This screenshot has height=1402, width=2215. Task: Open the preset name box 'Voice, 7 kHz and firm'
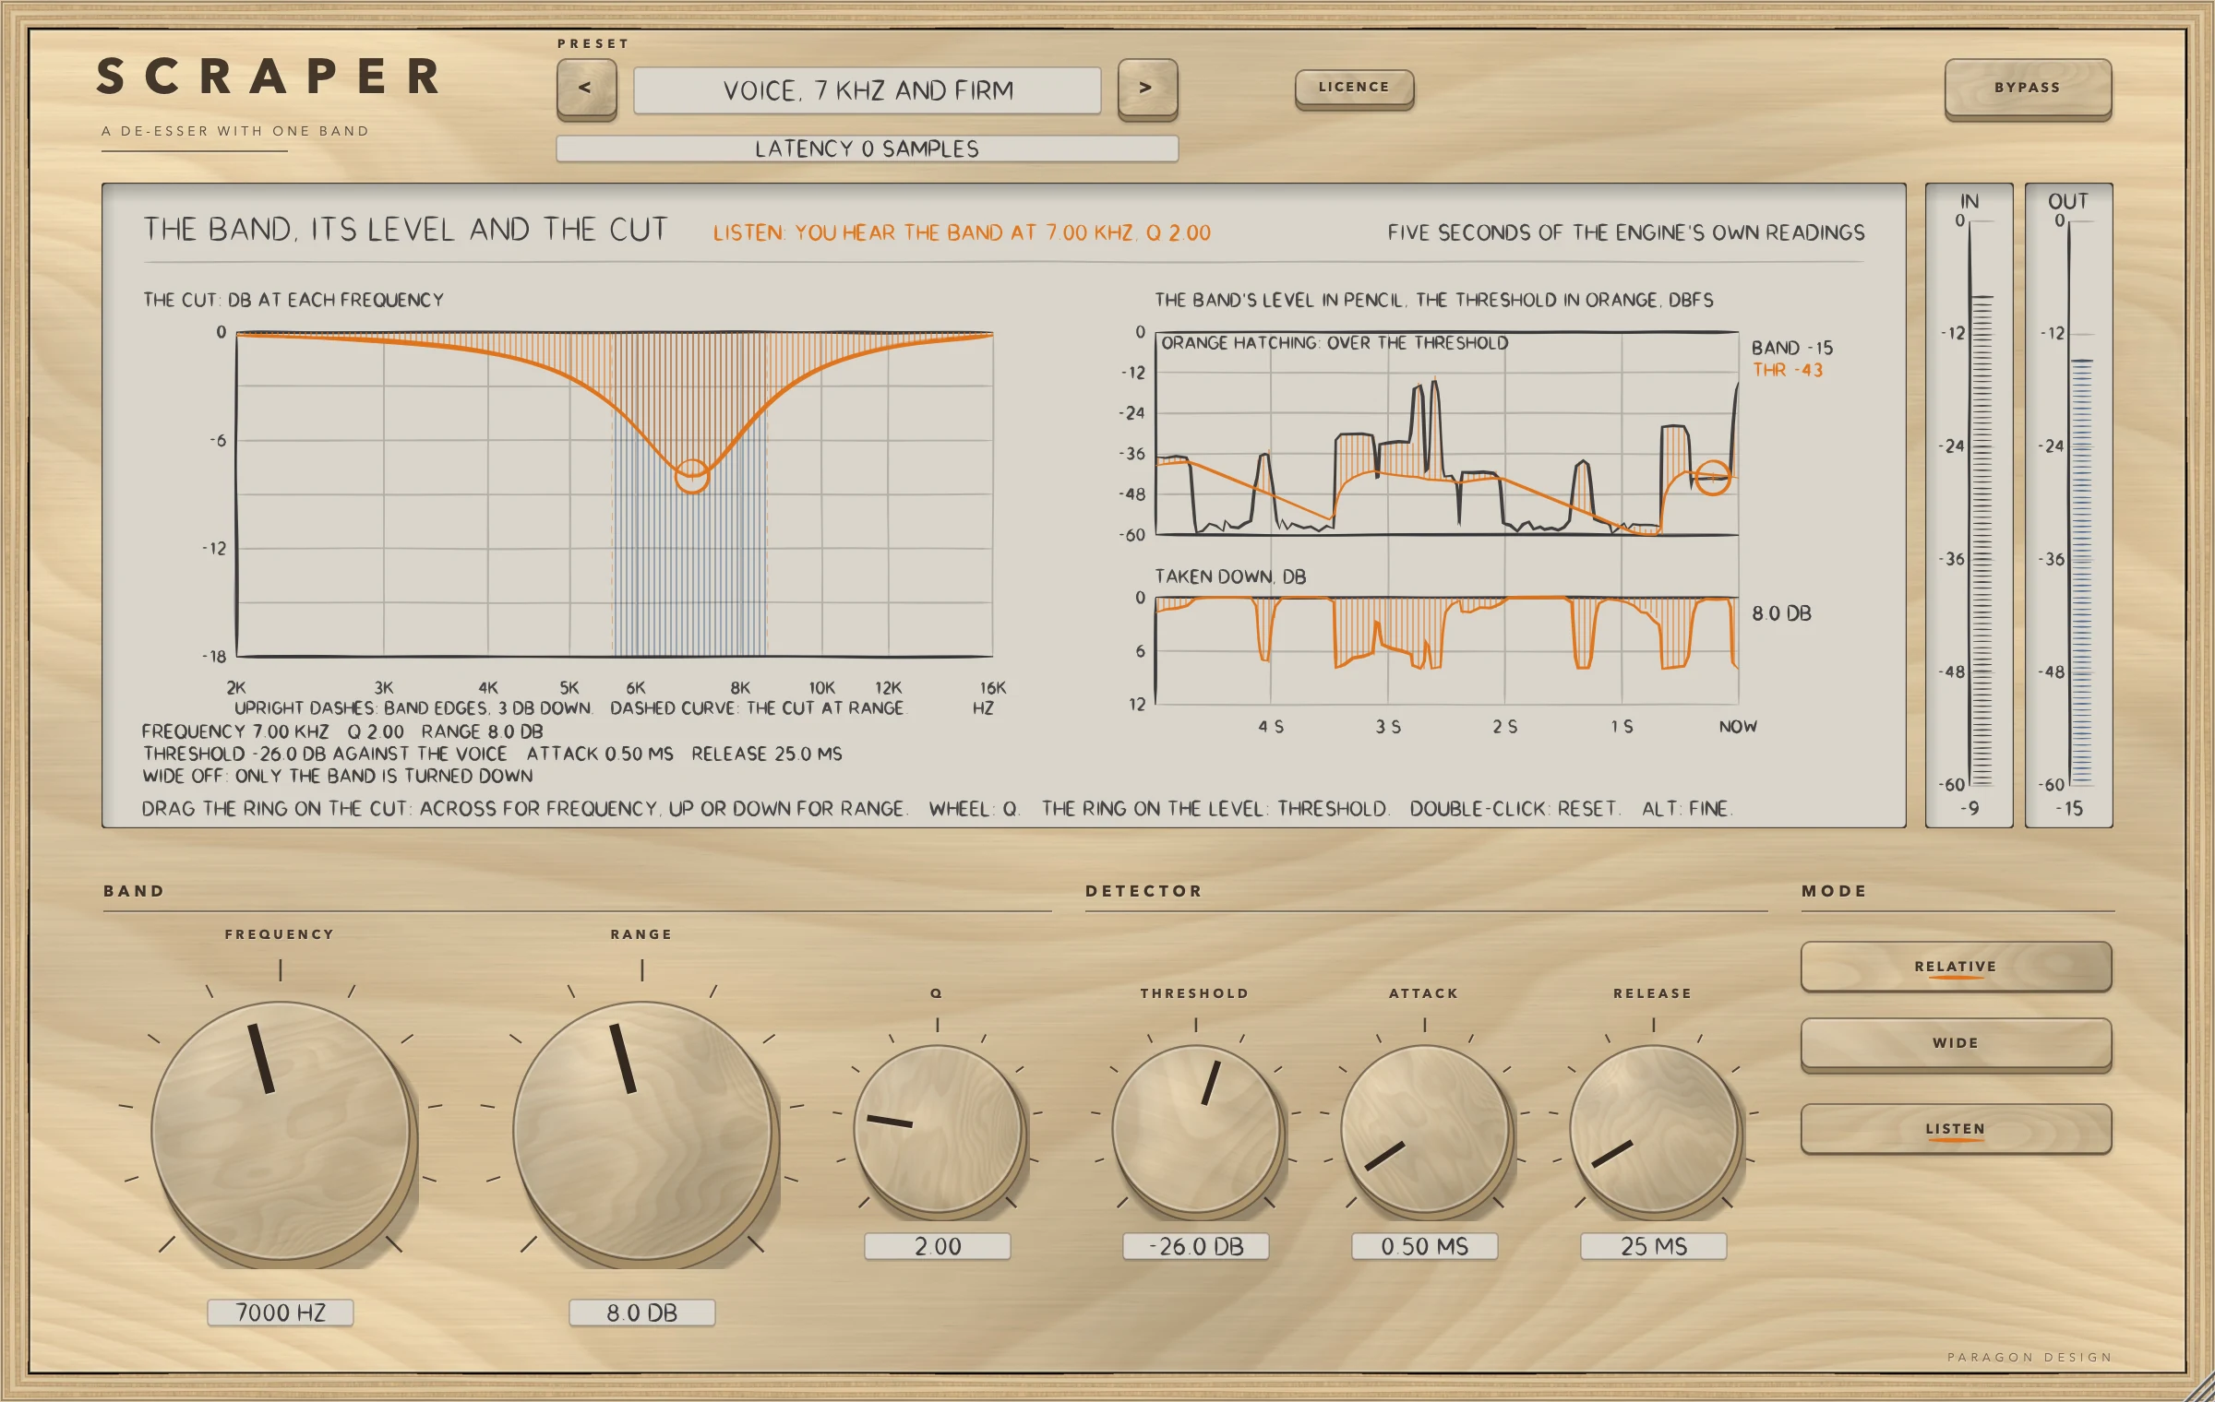(867, 90)
